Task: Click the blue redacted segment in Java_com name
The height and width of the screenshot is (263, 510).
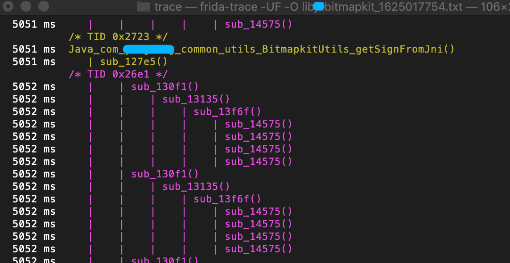Action: [x=149, y=49]
